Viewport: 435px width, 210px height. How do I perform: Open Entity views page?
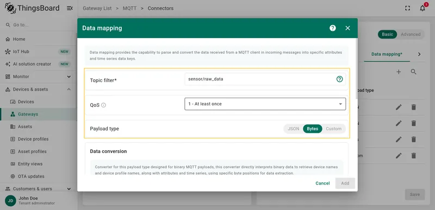point(39,164)
